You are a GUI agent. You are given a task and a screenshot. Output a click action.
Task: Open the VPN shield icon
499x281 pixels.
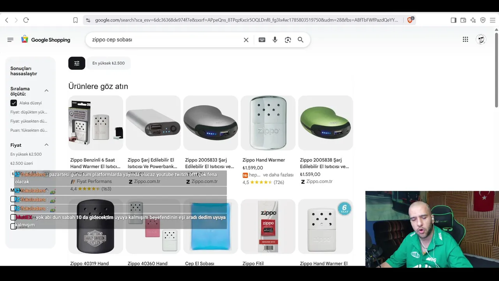click(x=483, y=20)
